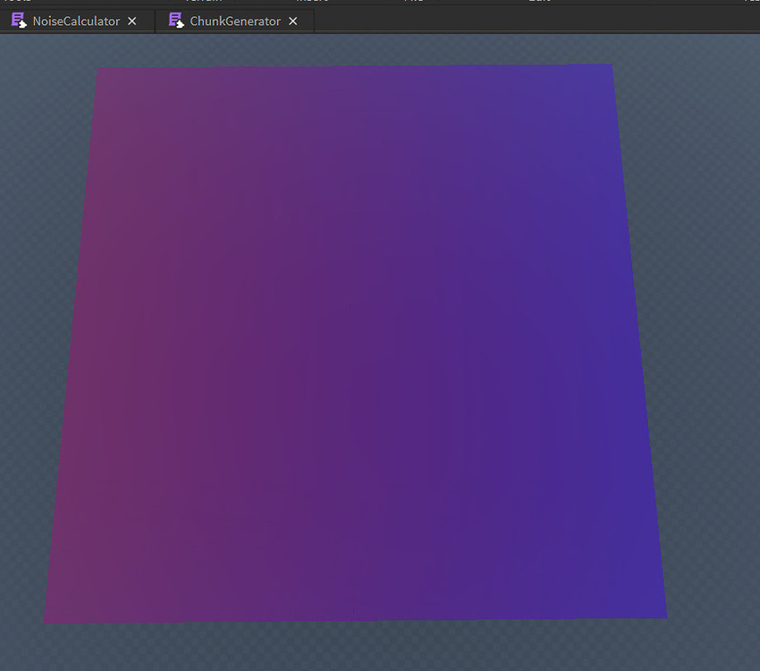The height and width of the screenshot is (671, 760).
Task: Close the NoiseCalculator tab
Action: [131, 21]
